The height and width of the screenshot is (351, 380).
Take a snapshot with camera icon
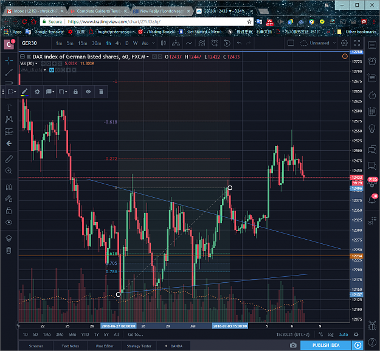click(x=293, y=345)
